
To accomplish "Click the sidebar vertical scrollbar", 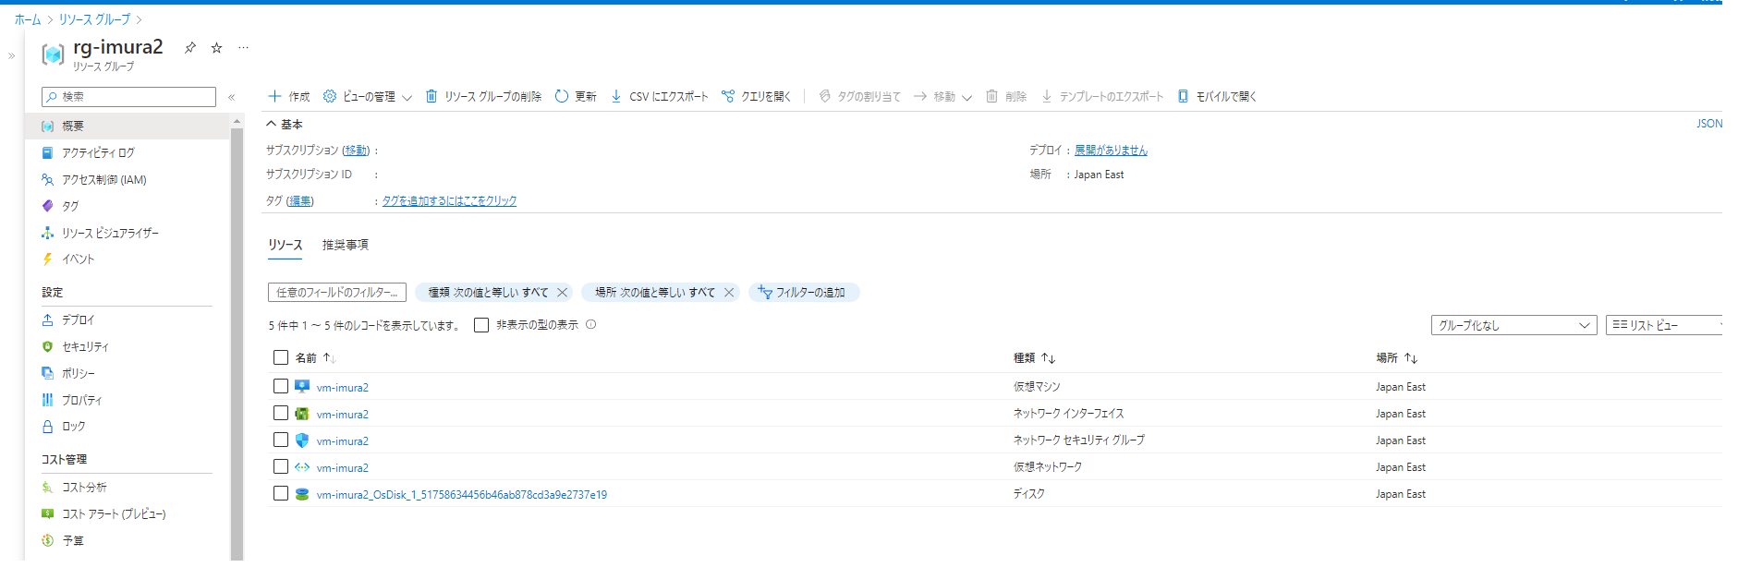I will [237, 342].
